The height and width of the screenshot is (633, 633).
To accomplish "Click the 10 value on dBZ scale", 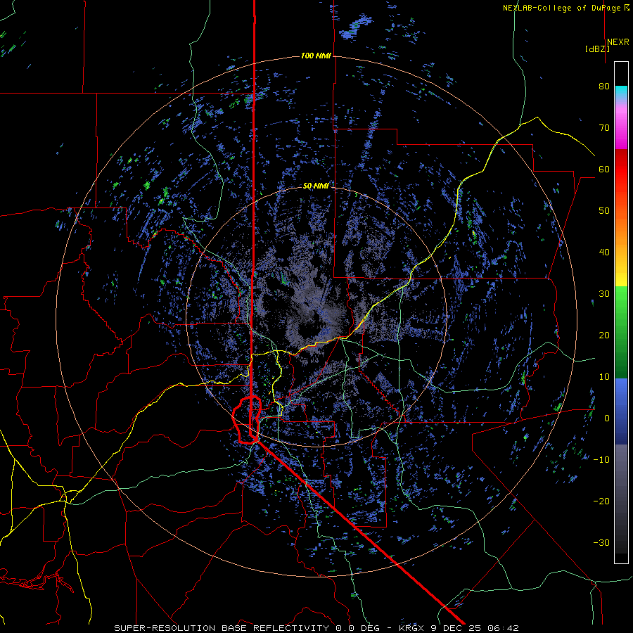I will (604, 377).
